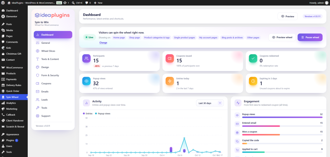
Task: Click the Shop page tag
Action: (134, 38)
